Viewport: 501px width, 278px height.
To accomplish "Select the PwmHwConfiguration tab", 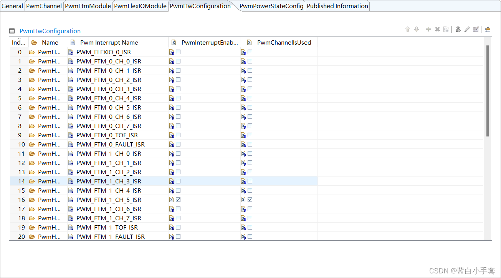I will pyautogui.click(x=200, y=6).
